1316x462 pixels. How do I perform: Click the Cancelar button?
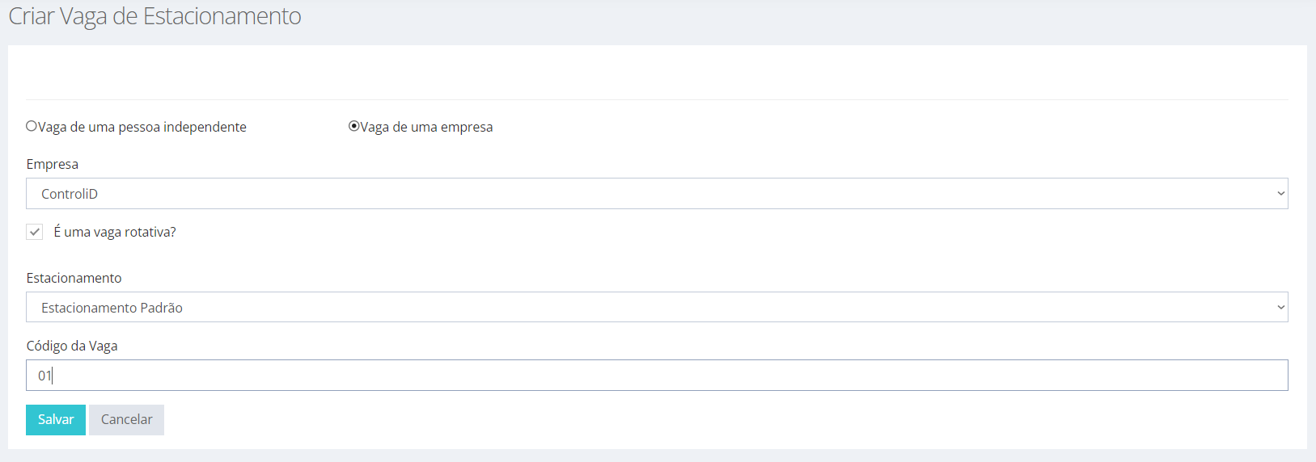(126, 420)
